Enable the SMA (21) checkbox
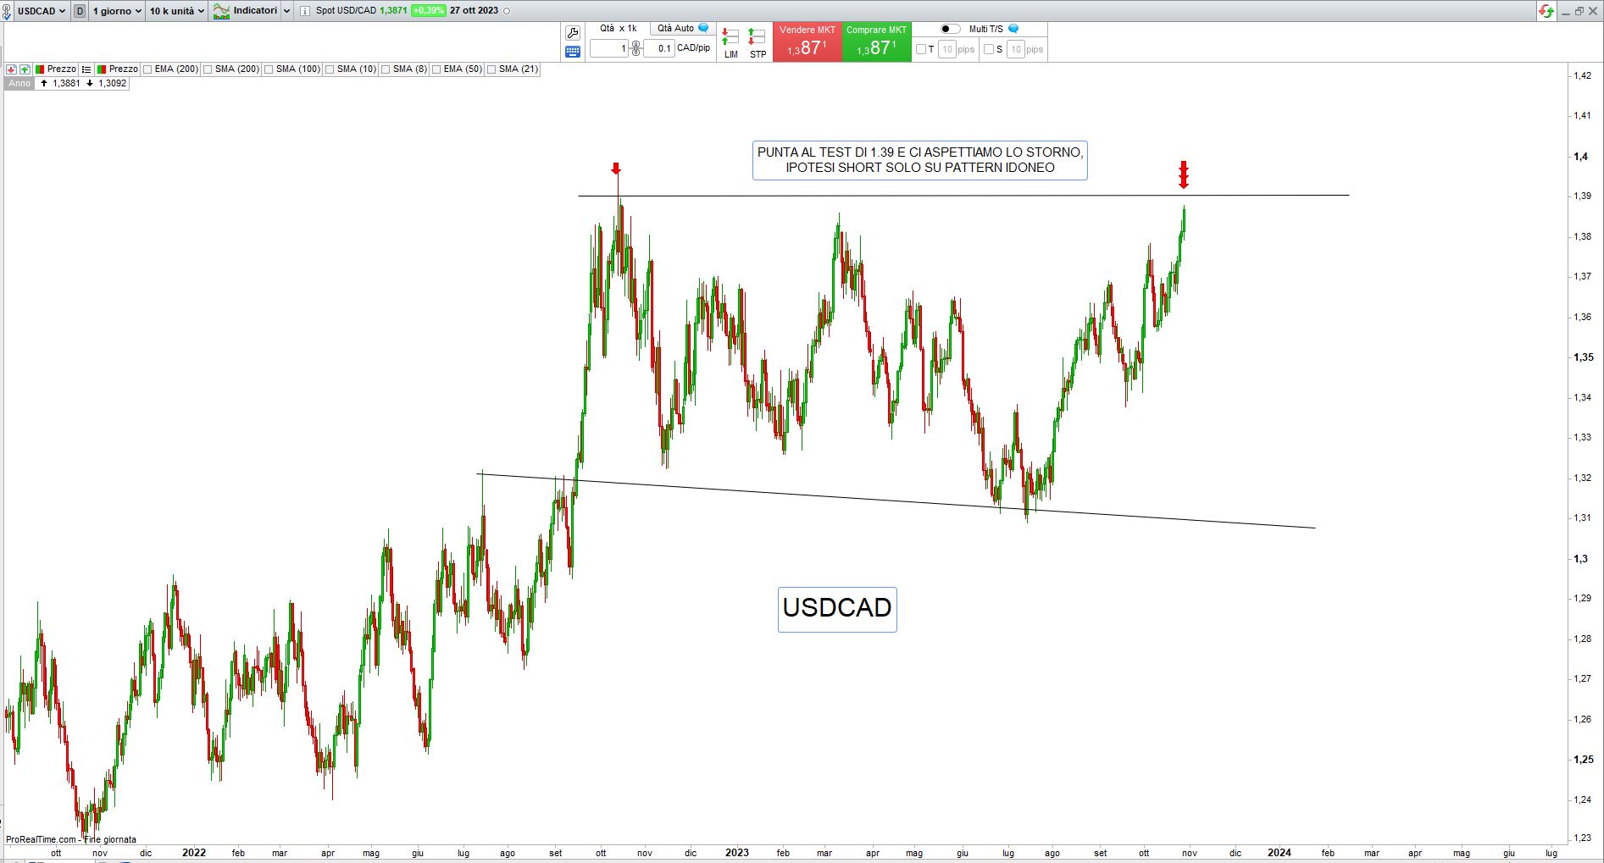This screenshot has height=863, width=1604. point(491,69)
